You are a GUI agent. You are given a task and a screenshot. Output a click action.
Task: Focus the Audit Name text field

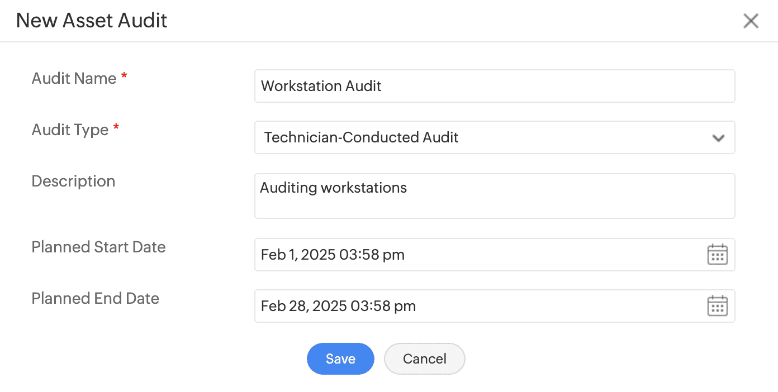[494, 86]
